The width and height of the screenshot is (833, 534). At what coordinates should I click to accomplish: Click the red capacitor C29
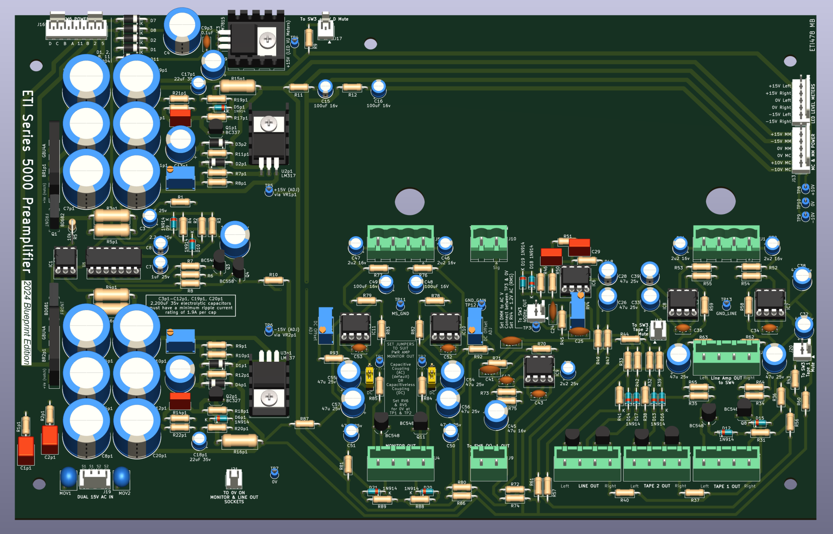click(x=579, y=247)
